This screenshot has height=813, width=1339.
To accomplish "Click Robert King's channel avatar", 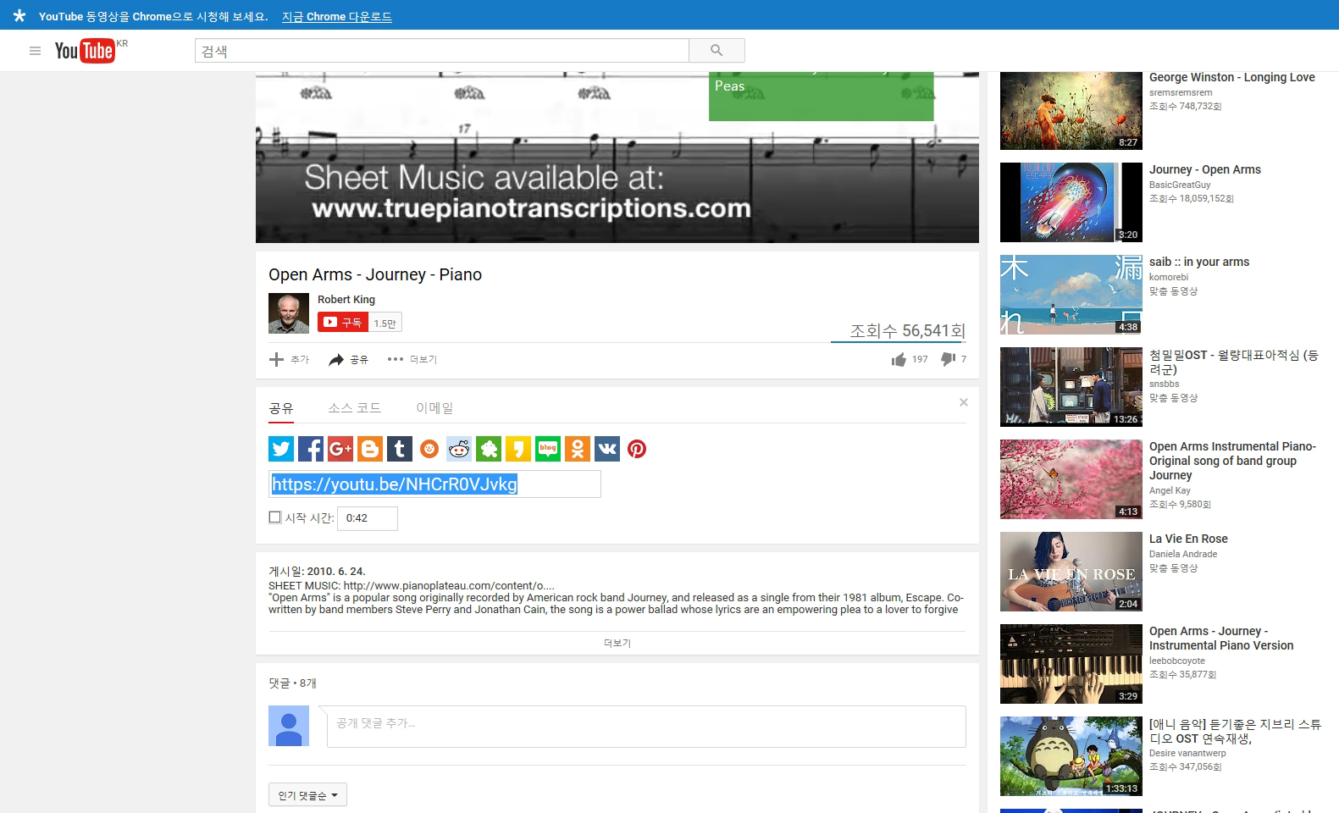I will (289, 313).
